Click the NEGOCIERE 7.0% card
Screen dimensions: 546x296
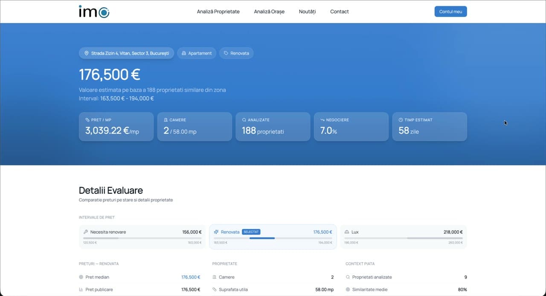pos(351,127)
